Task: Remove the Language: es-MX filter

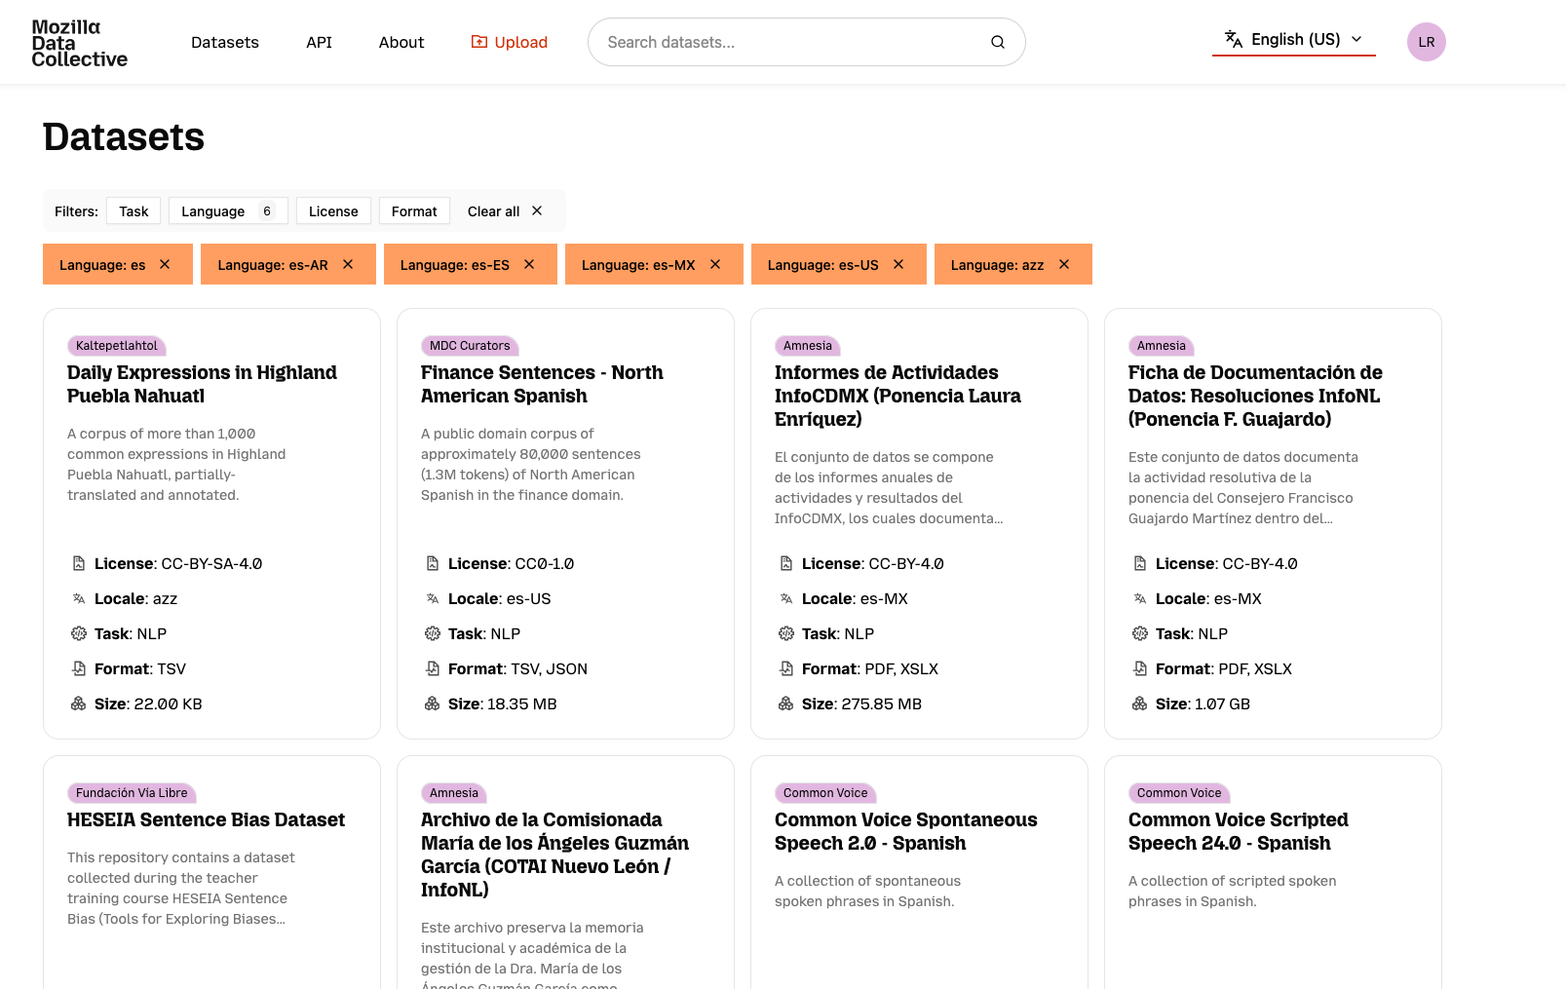Action: tap(715, 264)
